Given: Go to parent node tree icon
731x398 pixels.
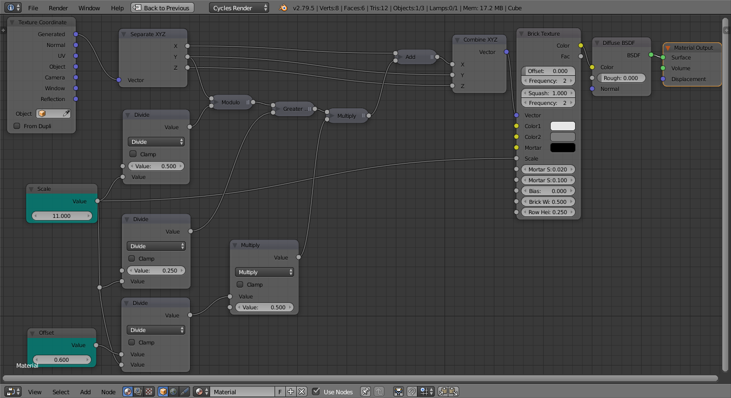Looking at the screenshot, I should (379, 392).
